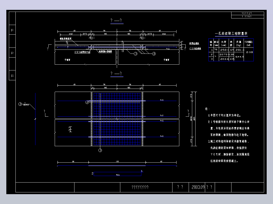Click table value 2.08
The image size is (273, 204).
(x=249, y=52)
